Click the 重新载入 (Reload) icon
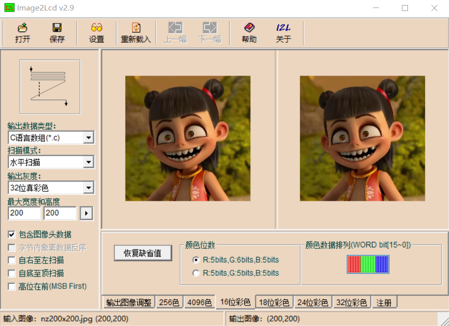The height and width of the screenshot is (326, 449). click(x=135, y=33)
